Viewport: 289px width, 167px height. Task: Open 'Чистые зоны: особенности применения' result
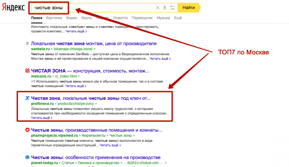pos(96,157)
